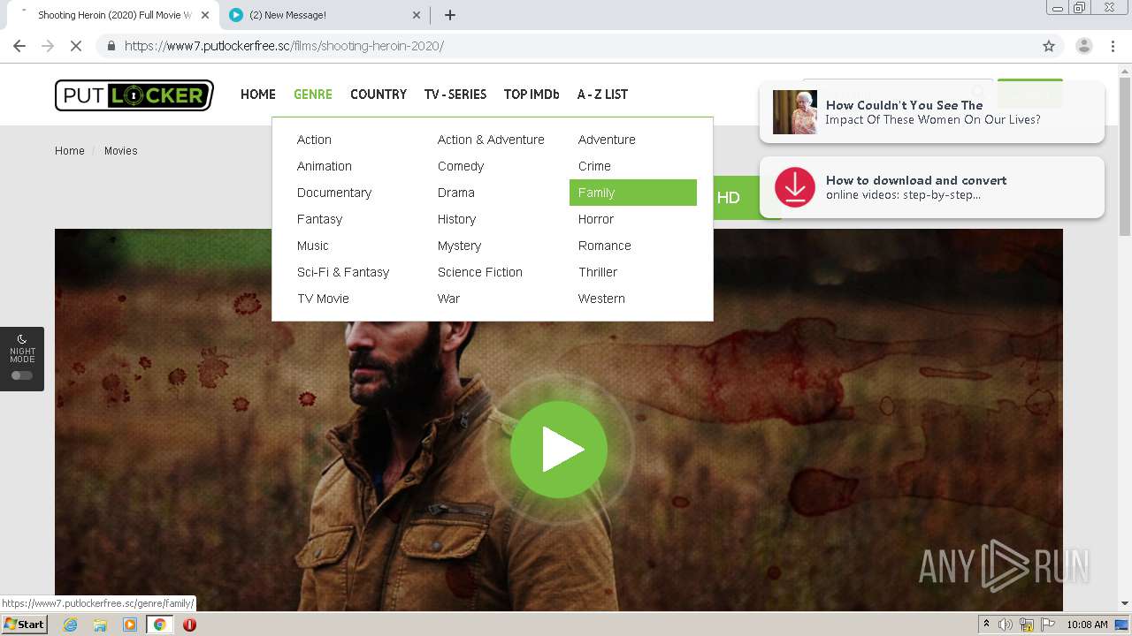Open the COUNTRY menu
This screenshot has height=636, width=1132.
pyautogui.click(x=379, y=95)
